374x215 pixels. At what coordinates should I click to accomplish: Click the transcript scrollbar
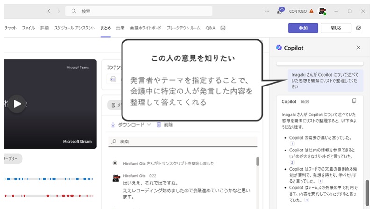pyautogui.click(x=258, y=161)
